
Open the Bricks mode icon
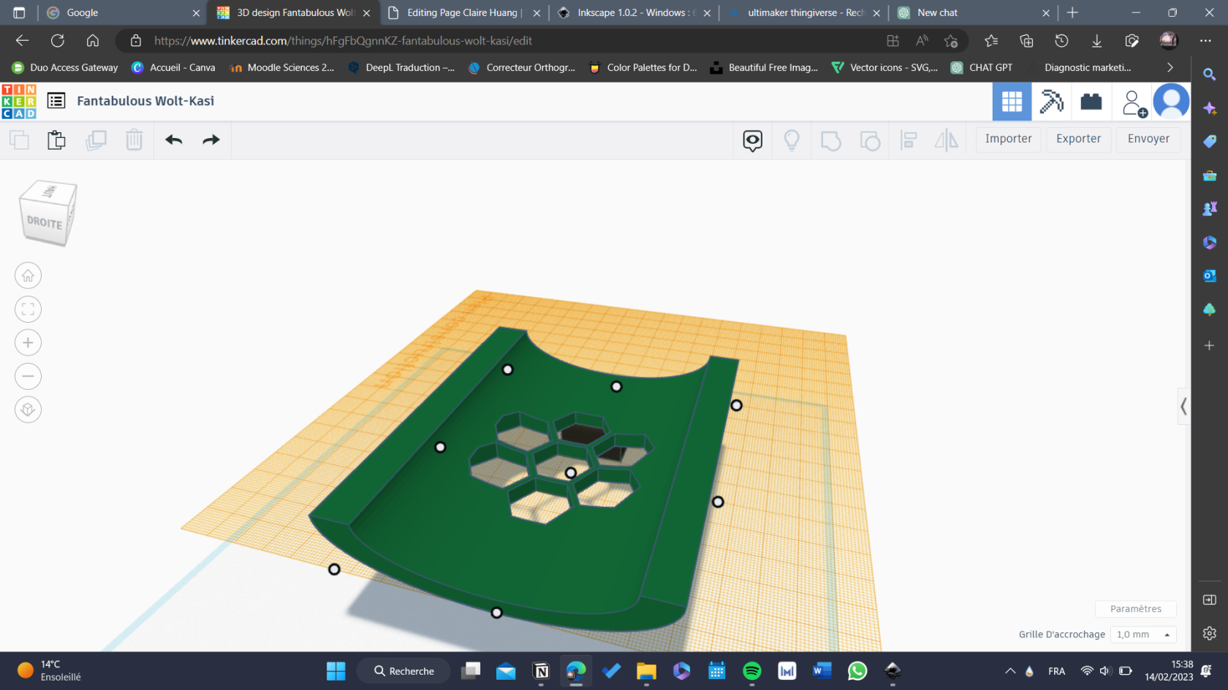[x=1091, y=101]
